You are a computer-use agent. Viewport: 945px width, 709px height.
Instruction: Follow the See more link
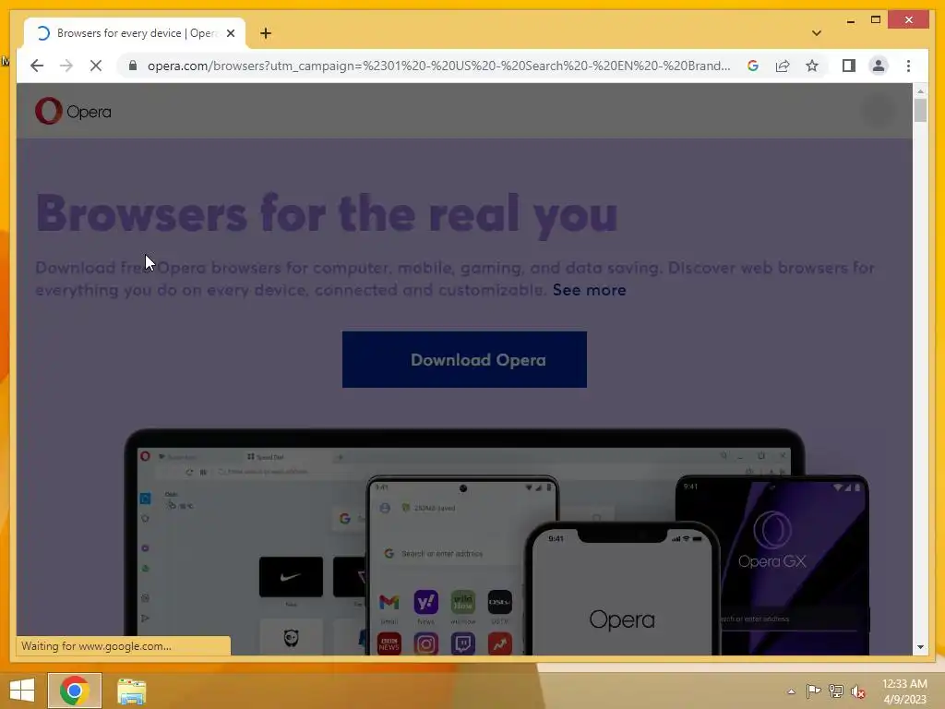tap(589, 290)
